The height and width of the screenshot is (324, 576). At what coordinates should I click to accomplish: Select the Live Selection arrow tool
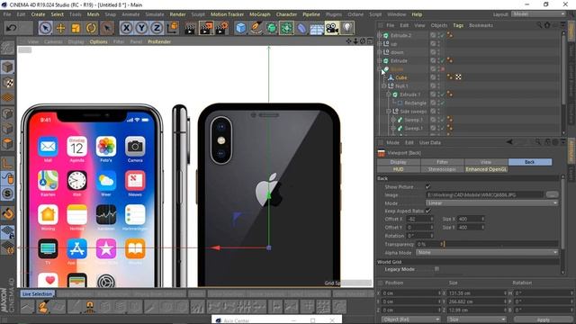[x=45, y=28]
